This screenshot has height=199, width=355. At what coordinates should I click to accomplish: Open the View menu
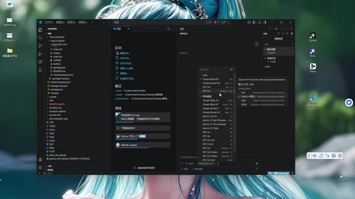(x=83, y=22)
